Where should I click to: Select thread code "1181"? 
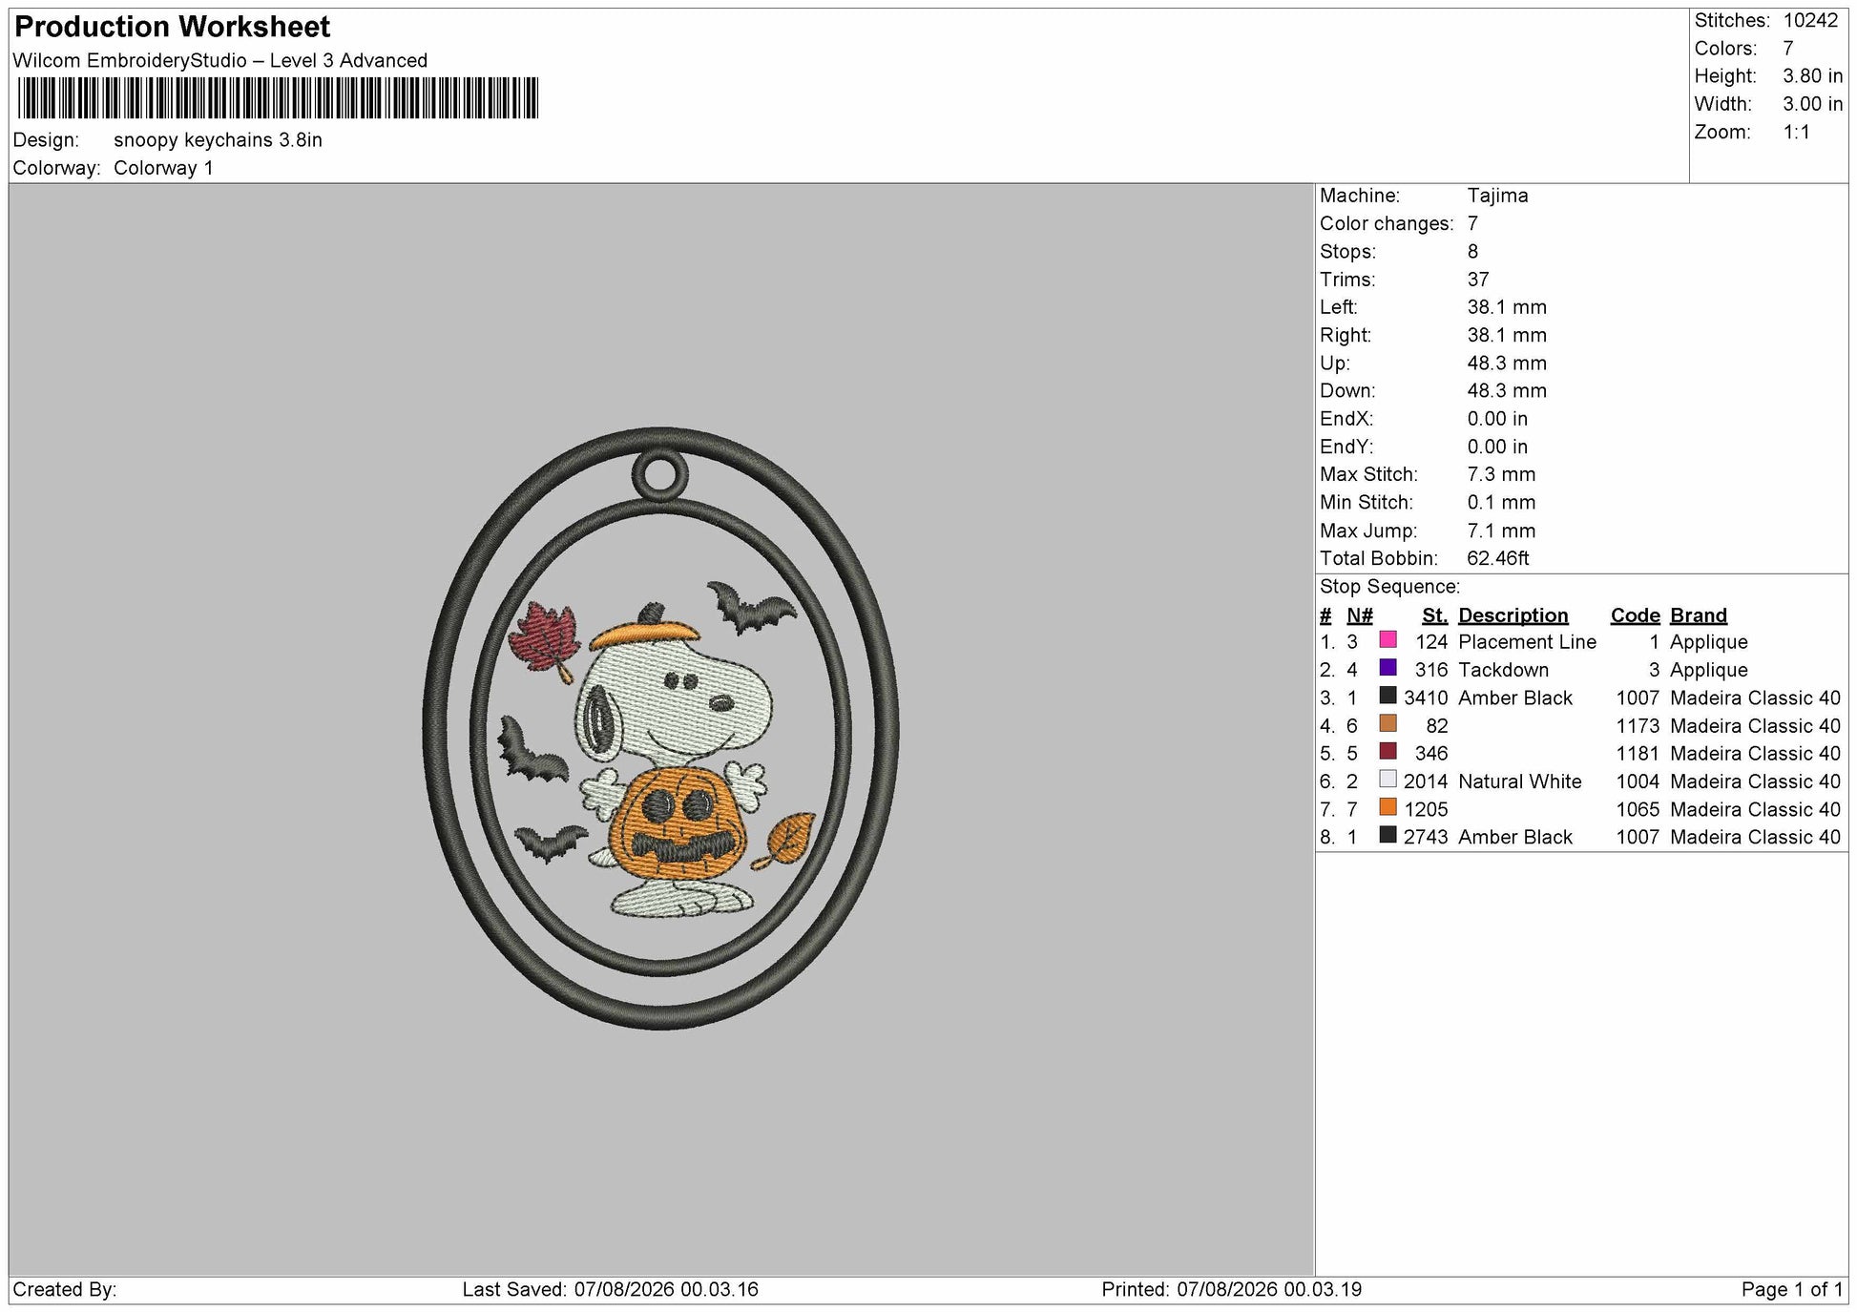click(1638, 754)
